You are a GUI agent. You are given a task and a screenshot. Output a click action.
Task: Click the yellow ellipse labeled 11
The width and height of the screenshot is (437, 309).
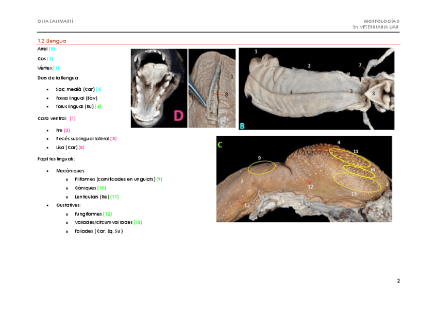tap(349, 156)
